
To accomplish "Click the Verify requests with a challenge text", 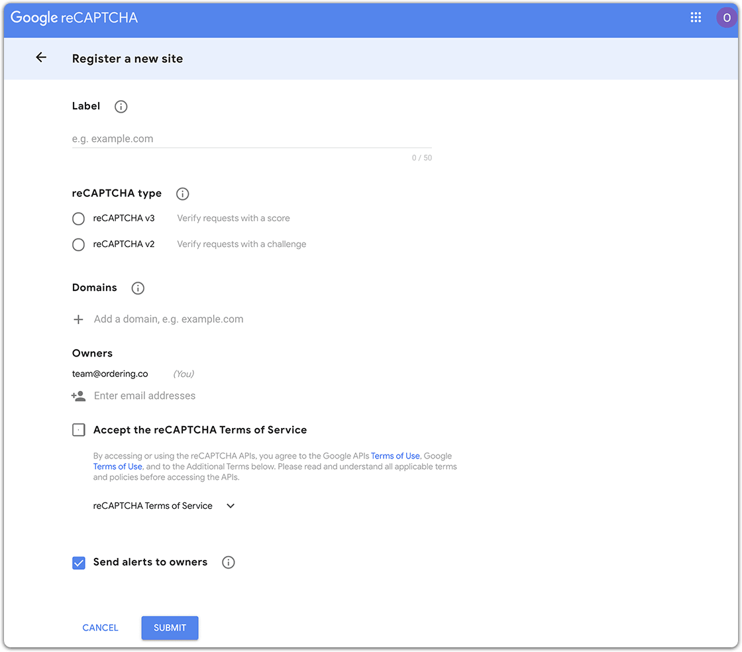I will [x=241, y=244].
